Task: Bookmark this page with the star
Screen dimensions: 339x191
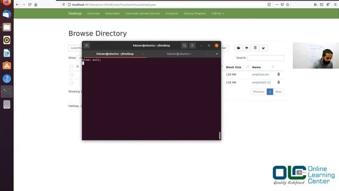Action: point(288,5)
